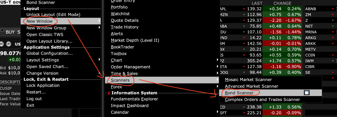This screenshot has height=117, width=337.
Task: Open Global Configuration from the menu
Action: tap(50, 53)
